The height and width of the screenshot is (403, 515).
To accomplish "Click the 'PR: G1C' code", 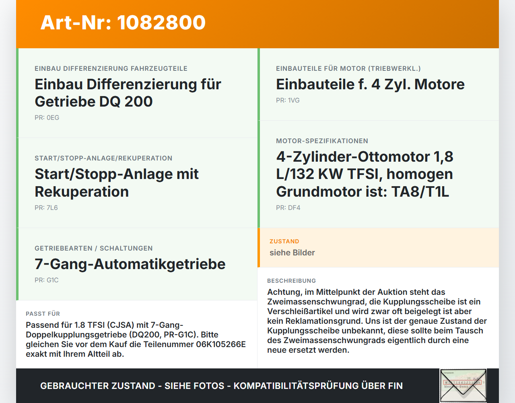I will click(47, 280).
